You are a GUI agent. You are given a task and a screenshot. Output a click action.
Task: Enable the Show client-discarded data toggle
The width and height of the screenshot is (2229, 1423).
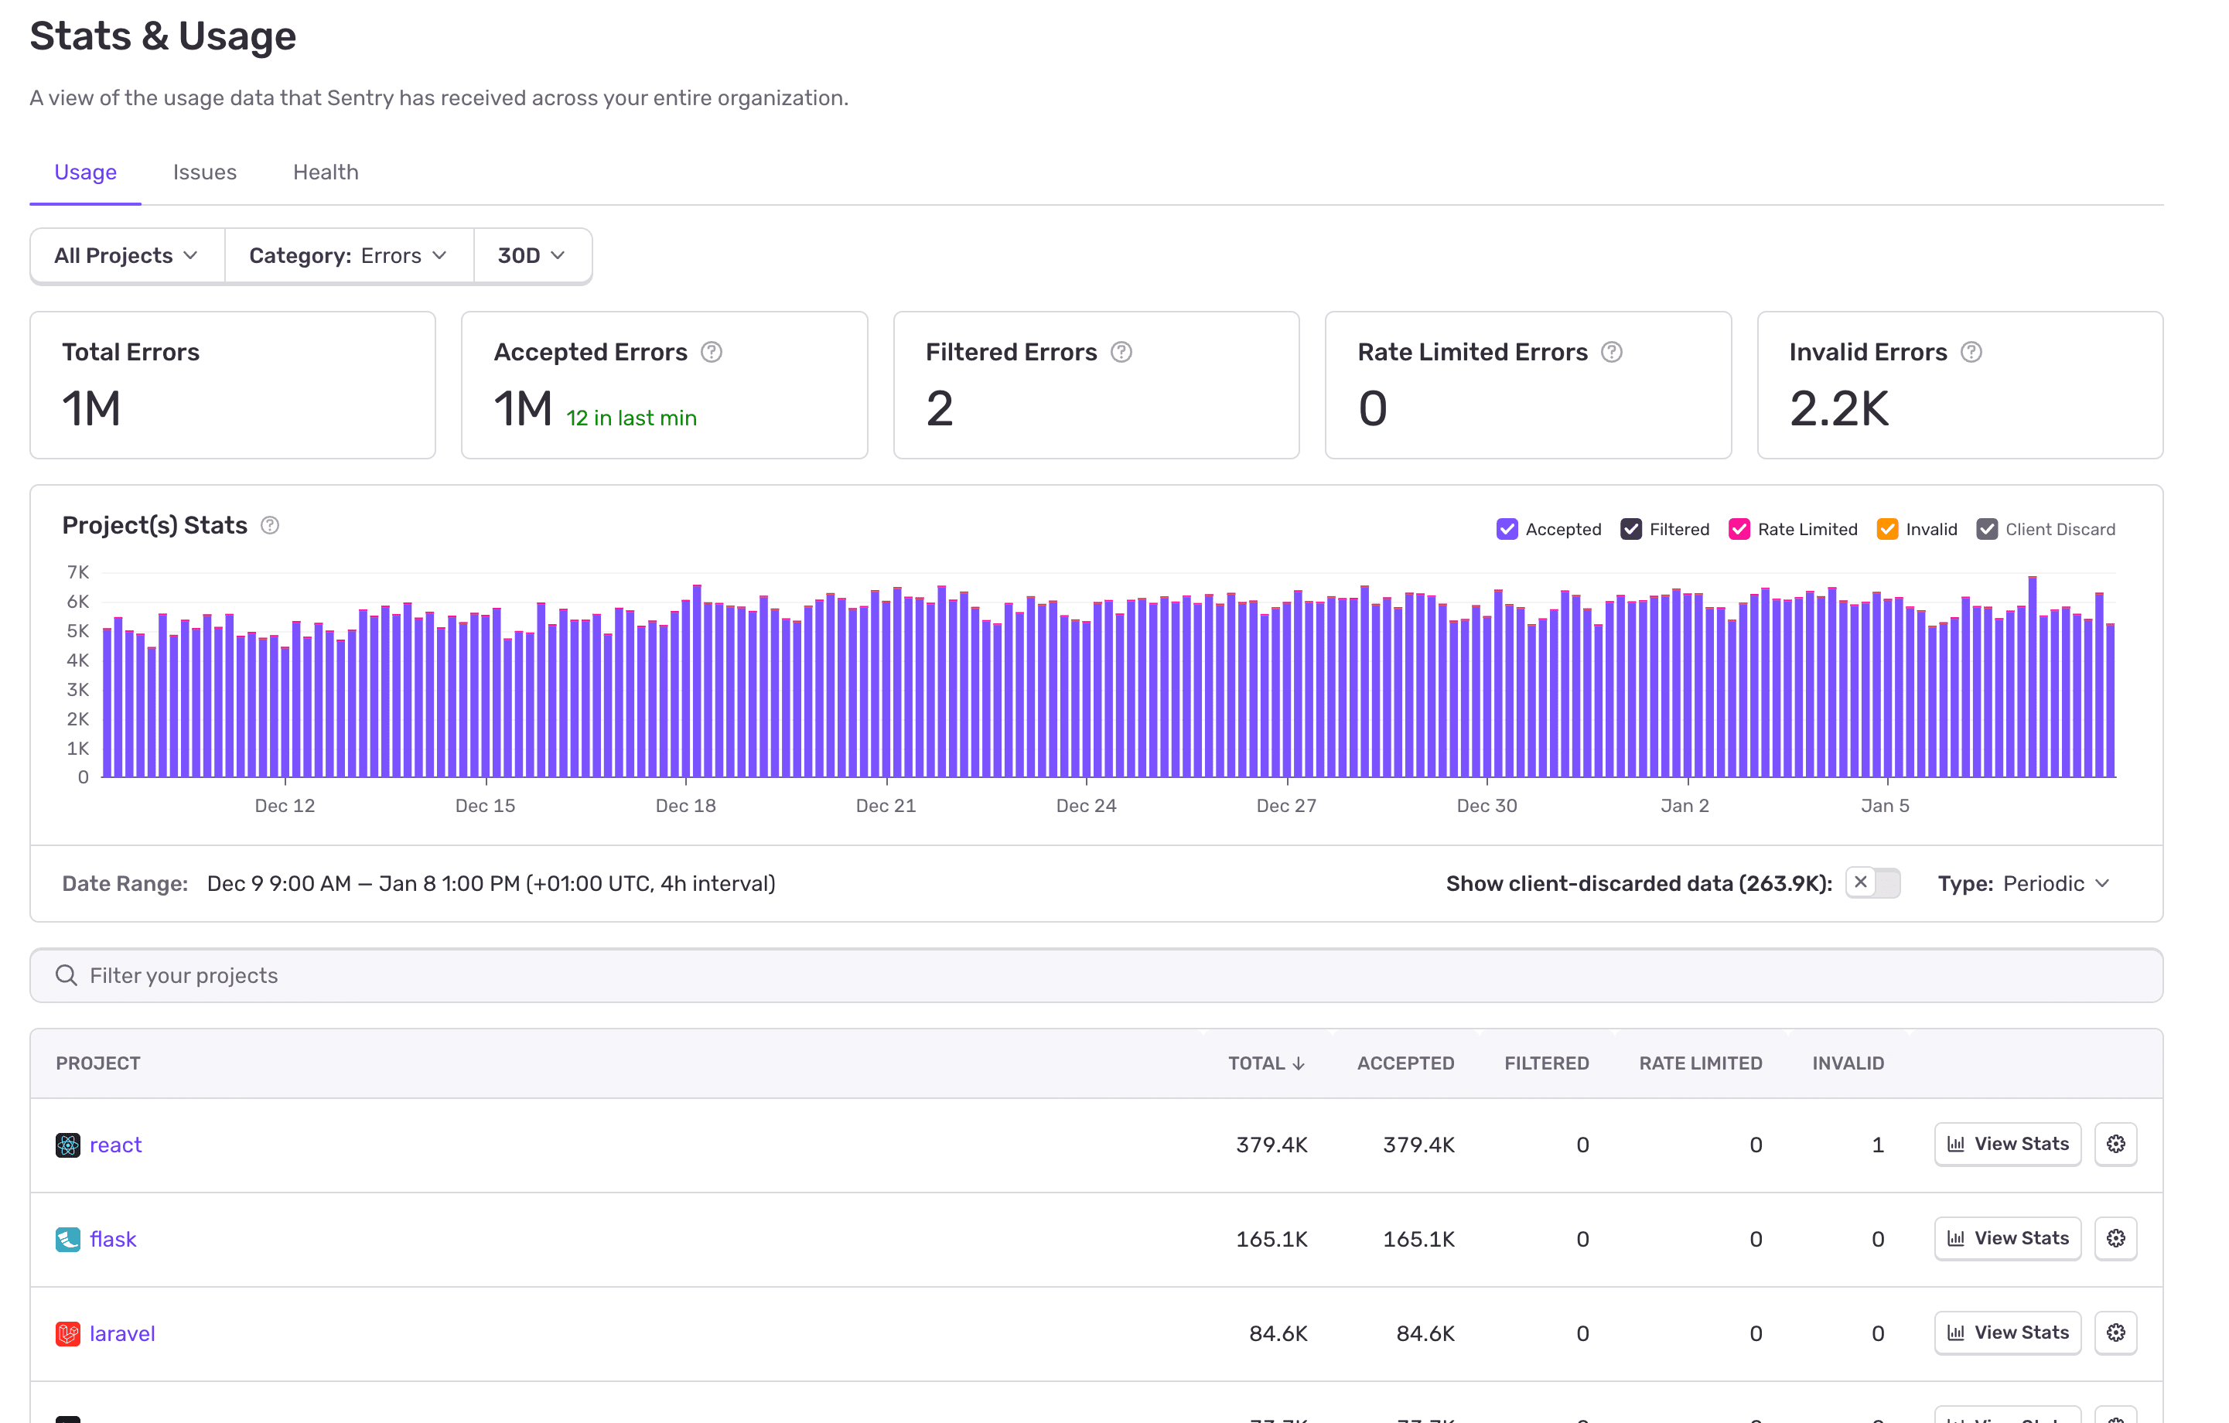point(1875,883)
